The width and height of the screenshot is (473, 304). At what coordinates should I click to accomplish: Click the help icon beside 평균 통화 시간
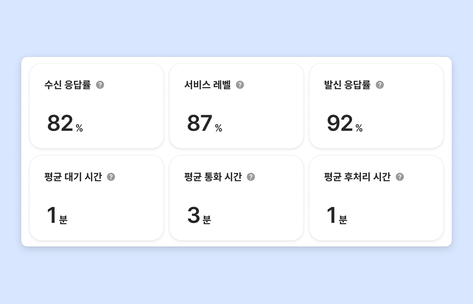(x=251, y=177)
